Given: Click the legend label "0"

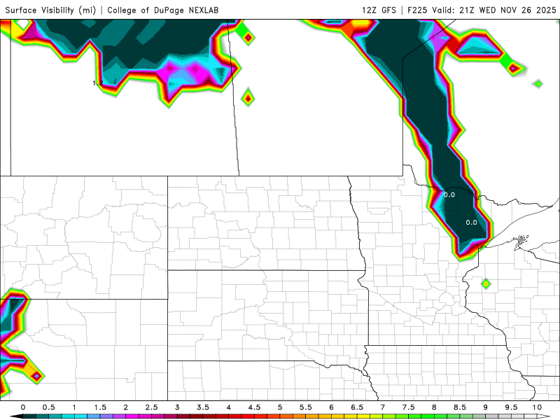Looking at the screenshot, I should [23, 407].
